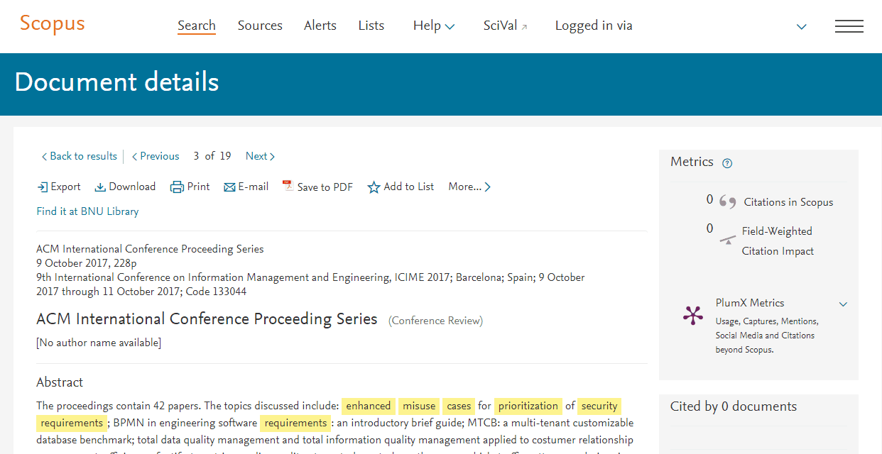Expand the account chevron beside Logged in via
The height and width of the screenshot is (454, 882).
(802, 27)
